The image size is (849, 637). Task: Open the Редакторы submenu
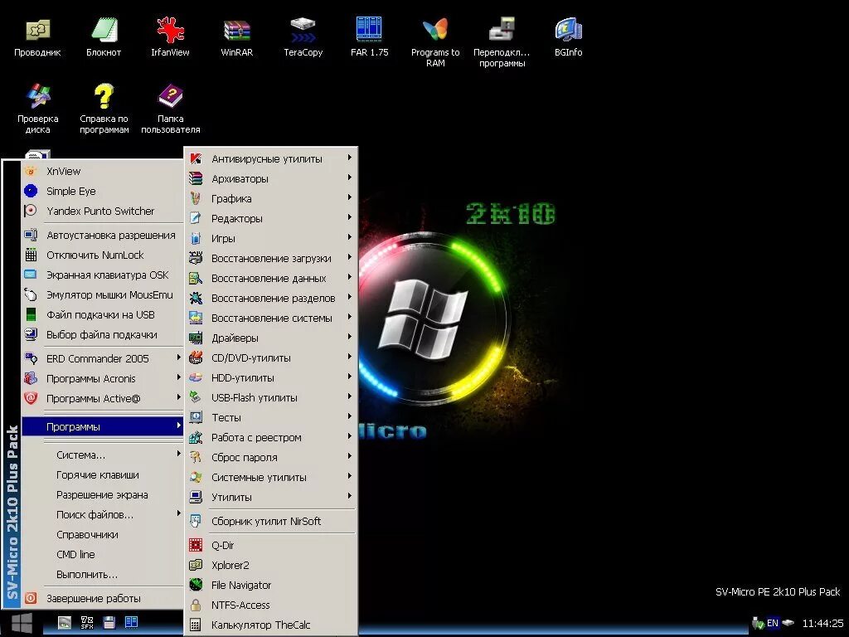[x=271, y=219]
